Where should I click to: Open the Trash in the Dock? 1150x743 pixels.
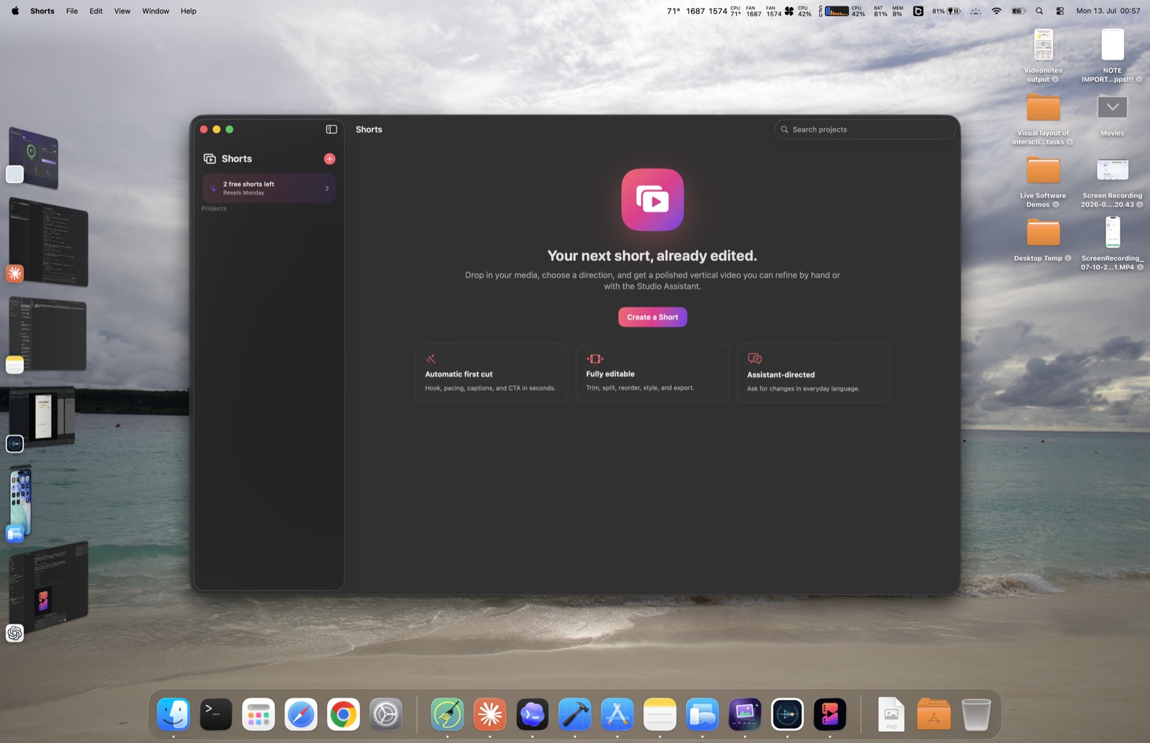(975, 714)
